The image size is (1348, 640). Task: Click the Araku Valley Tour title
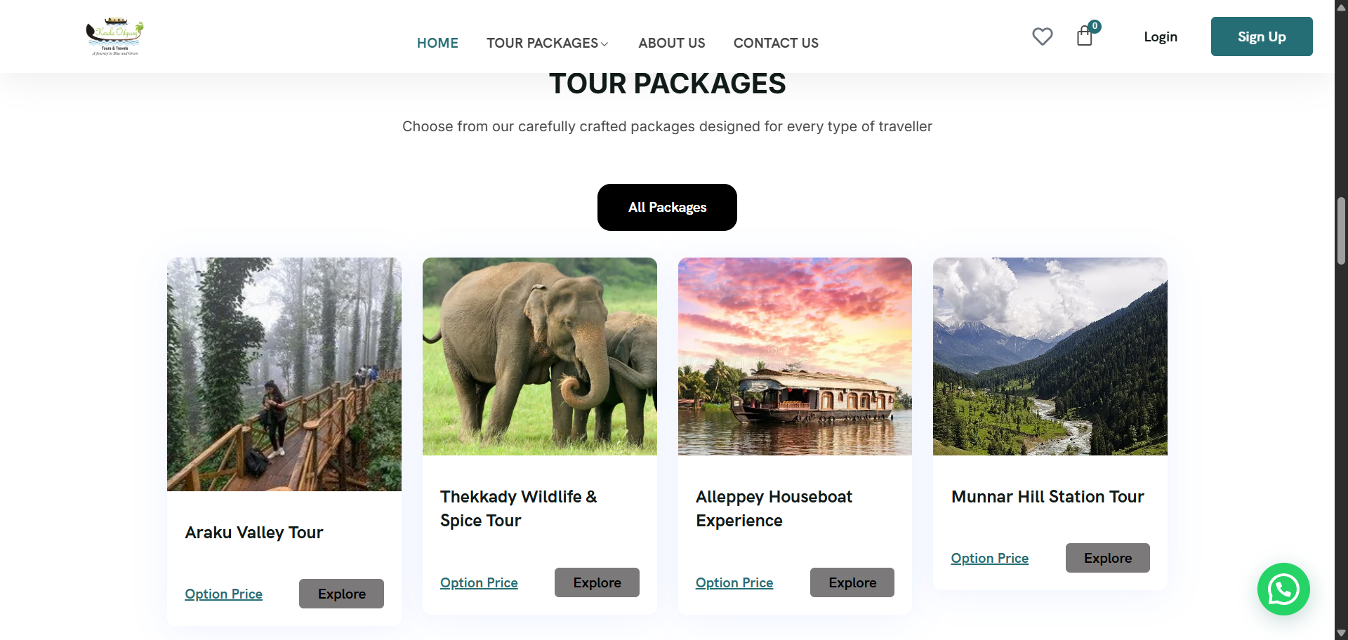(x=254, y=533)
